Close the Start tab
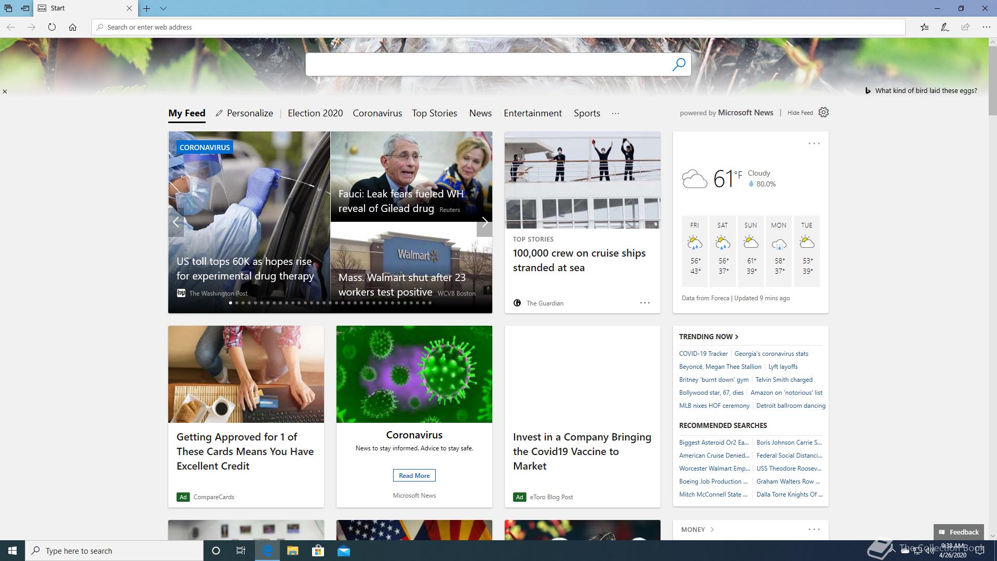Image resolution: width=997 pixels, height=561 pixels. pyautogui.click(x=129, y=8)
